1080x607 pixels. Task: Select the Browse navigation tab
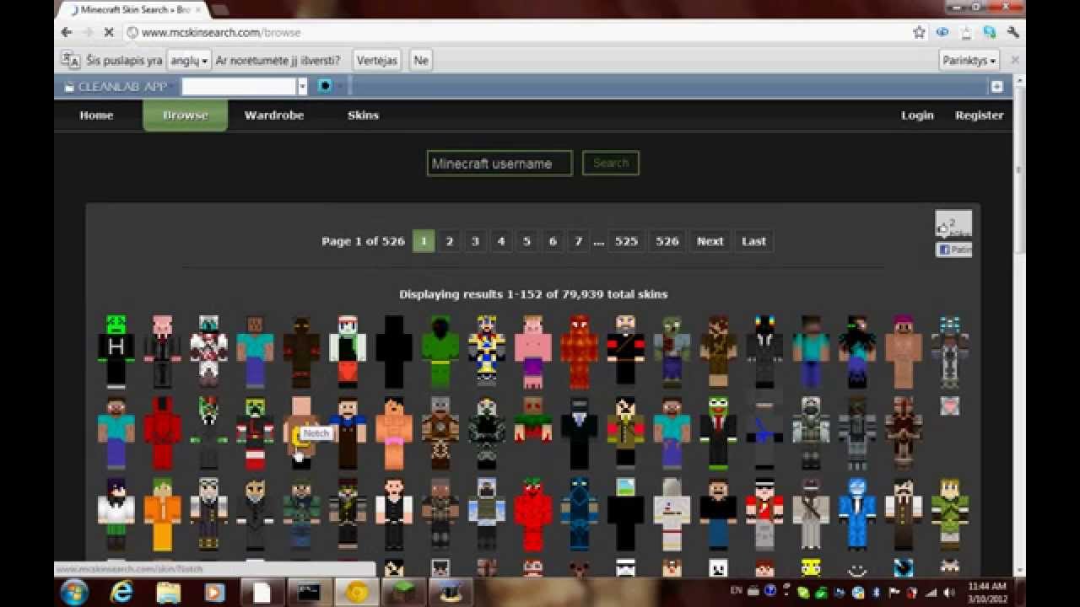coord(185,115)
